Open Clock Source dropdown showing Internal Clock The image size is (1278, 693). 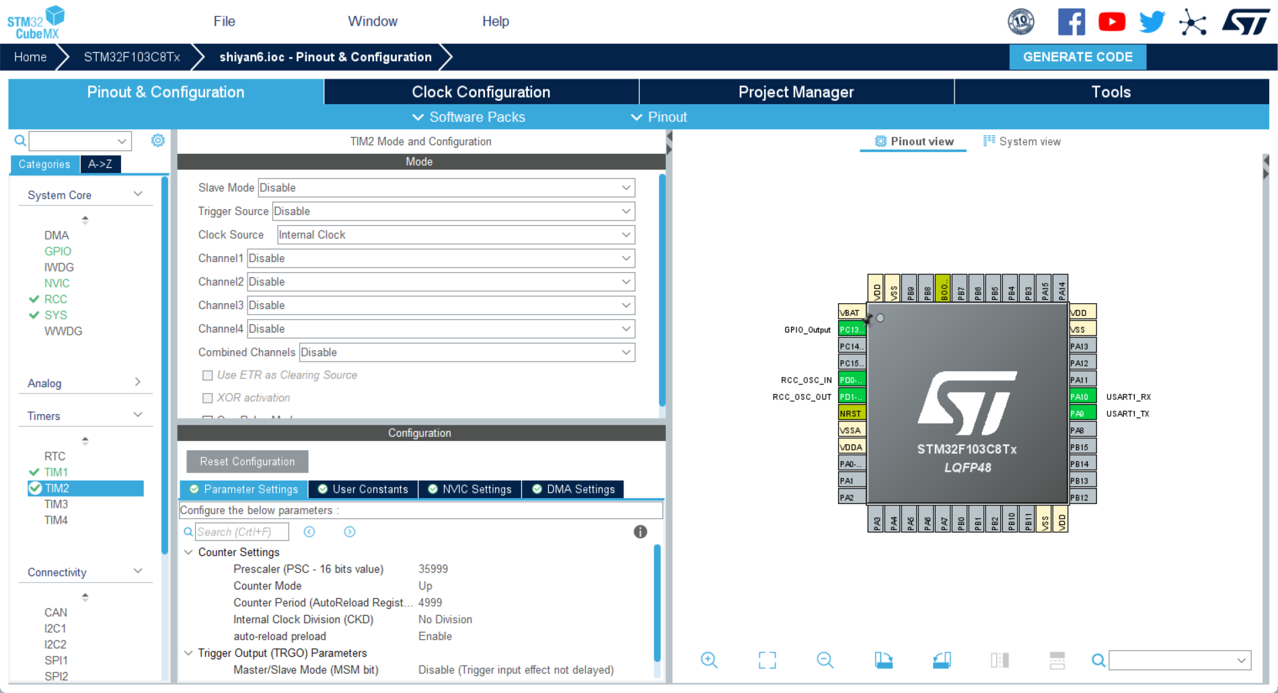pos(456,235)
